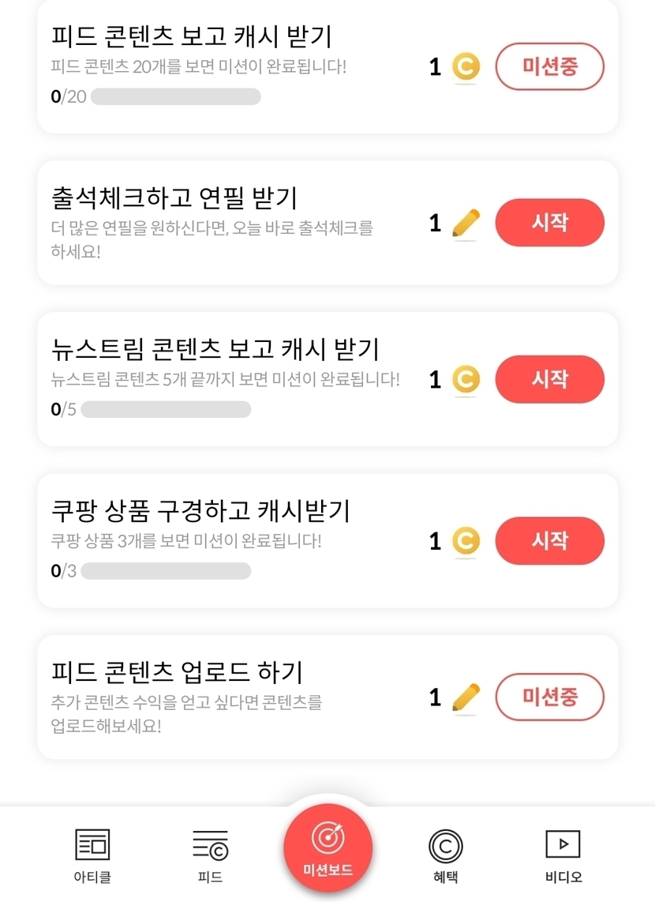Tap the 피드 feed icon
The width and height of the screenshot is (655, 902).
210,845
